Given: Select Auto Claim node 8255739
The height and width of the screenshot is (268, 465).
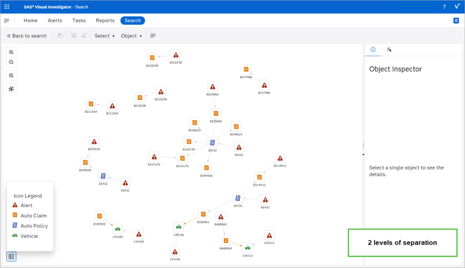Looking at the screenshot, I should (x=189, y=142).
